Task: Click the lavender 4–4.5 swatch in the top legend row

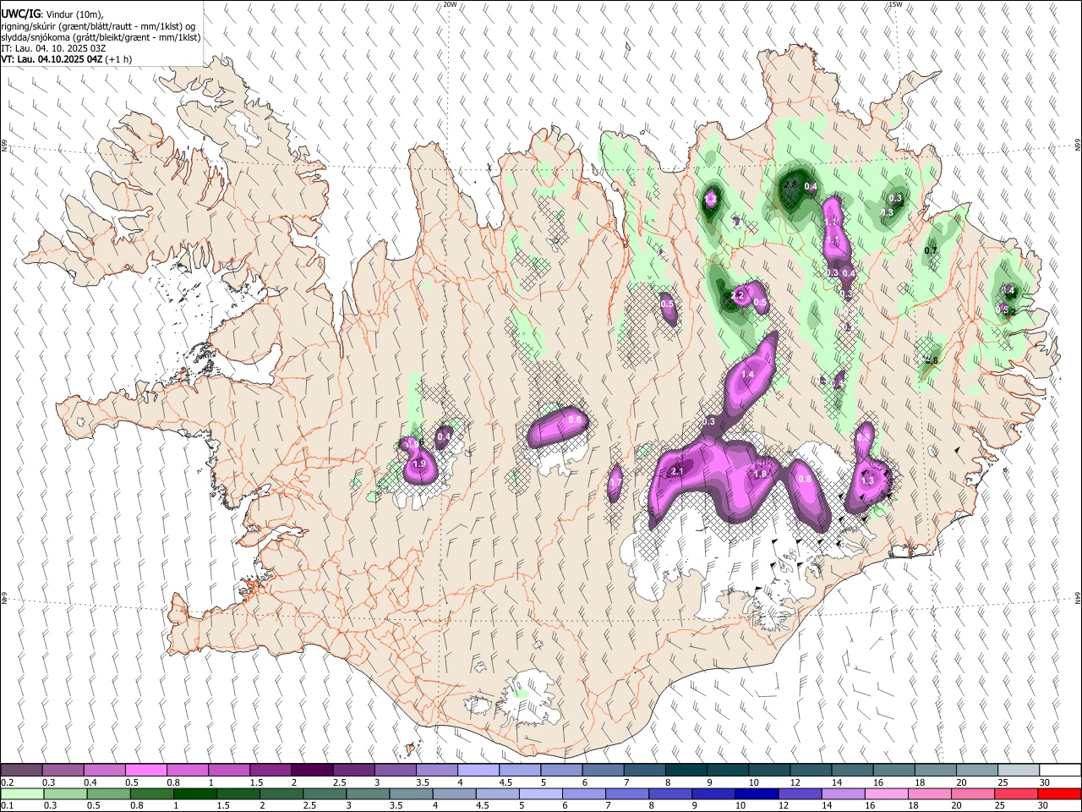Action: tap(478, 771)
